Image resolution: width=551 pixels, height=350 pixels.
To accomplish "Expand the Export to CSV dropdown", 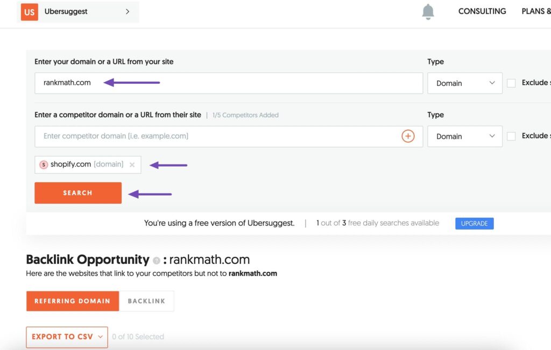I will tap(67, 337).
